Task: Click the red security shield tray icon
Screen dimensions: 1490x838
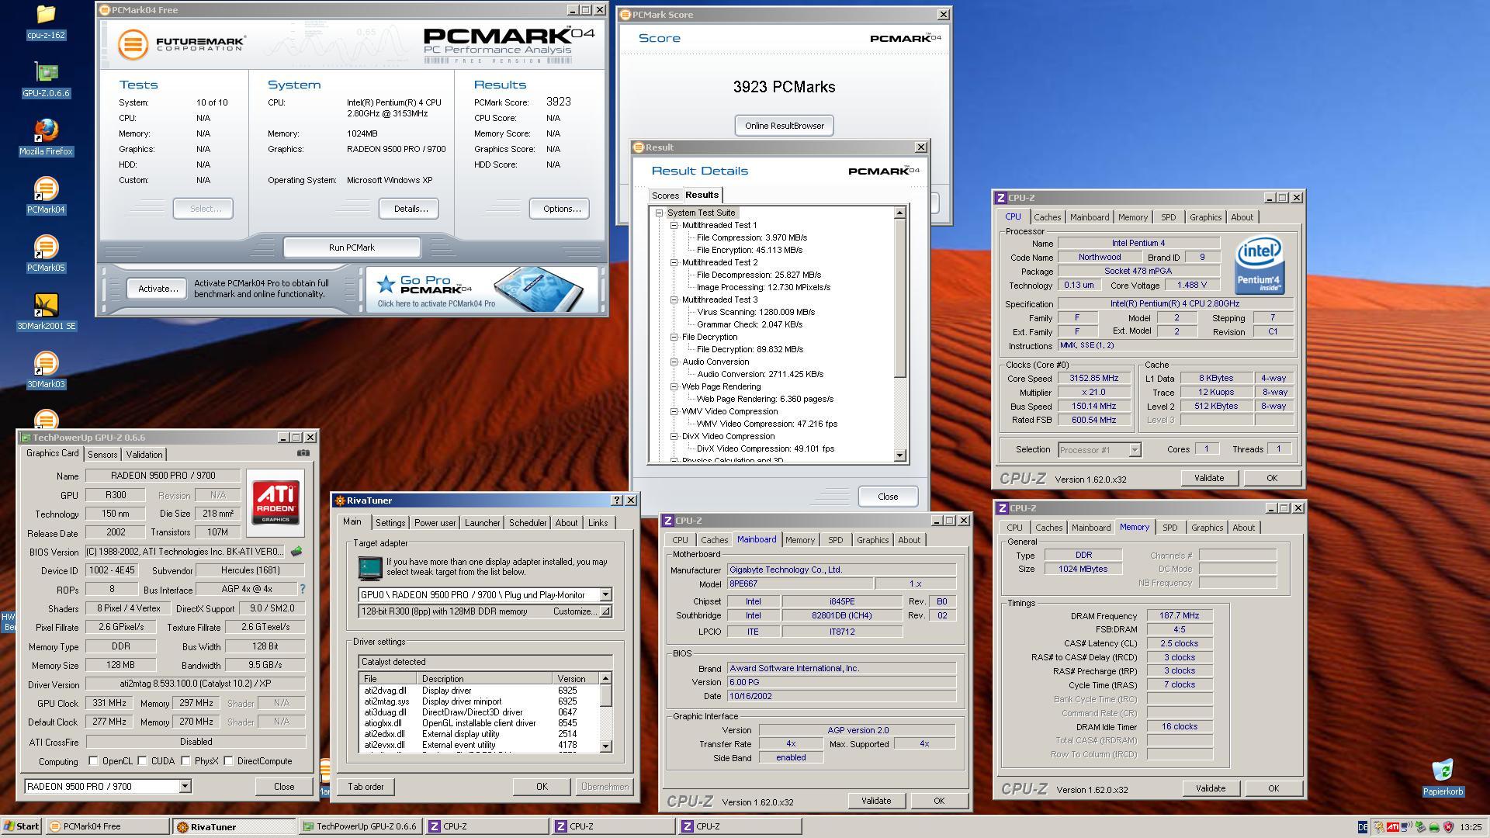Action: point(1448,827)
